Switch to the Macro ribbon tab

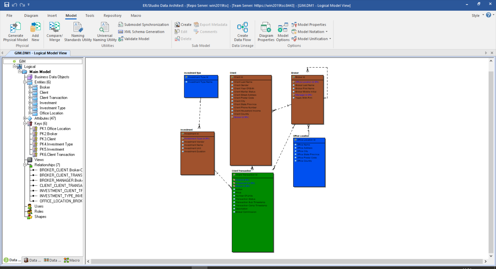coord(136,16)
